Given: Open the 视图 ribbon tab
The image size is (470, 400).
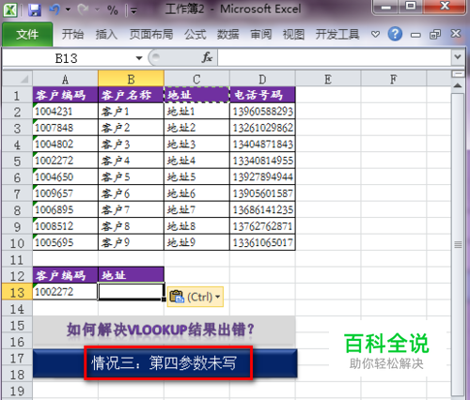Looking at the screenshot, I should coord(293,34).
